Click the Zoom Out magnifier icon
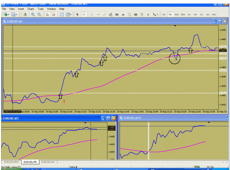This screenshot has height=170, width=230. pos(39,14)
